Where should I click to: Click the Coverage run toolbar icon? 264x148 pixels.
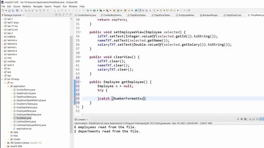click(101, 10)
